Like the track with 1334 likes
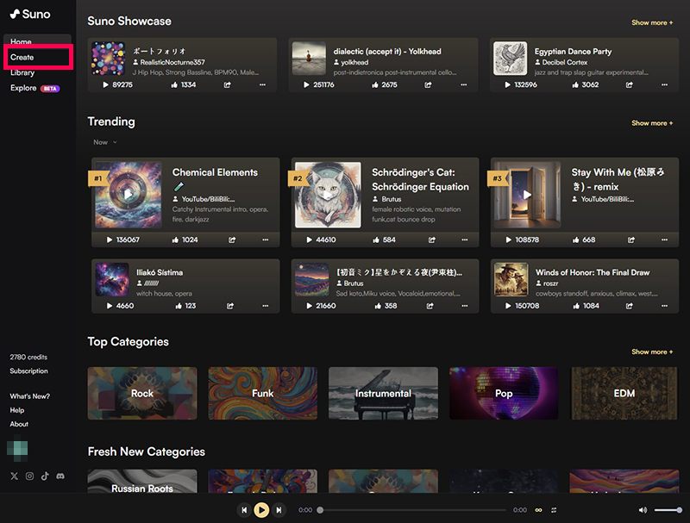 pyautogui.click(x=174, y=84)
